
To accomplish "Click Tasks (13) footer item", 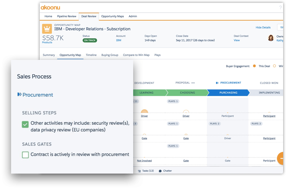I will tap(146, 171).
